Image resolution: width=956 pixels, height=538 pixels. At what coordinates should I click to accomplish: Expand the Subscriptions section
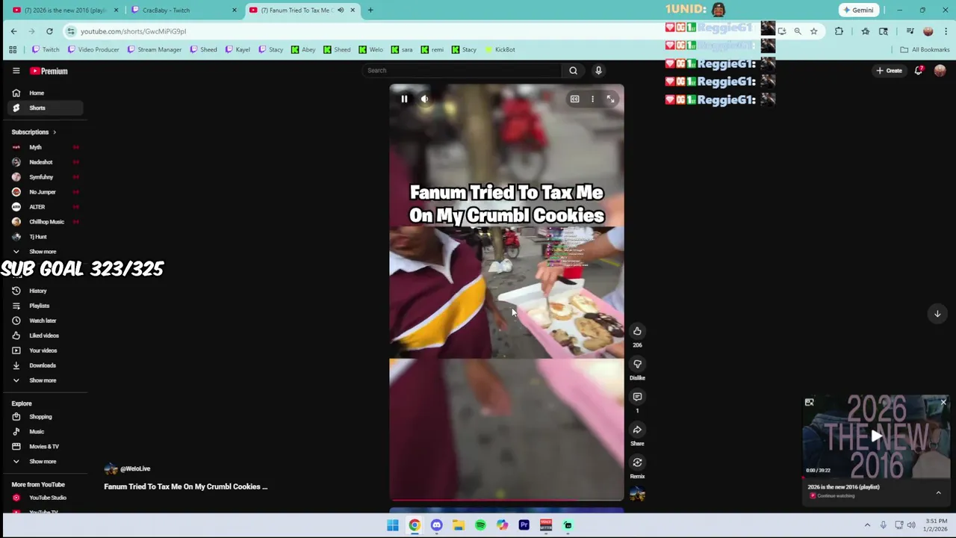pyautogui.click(x=34, y=132)
